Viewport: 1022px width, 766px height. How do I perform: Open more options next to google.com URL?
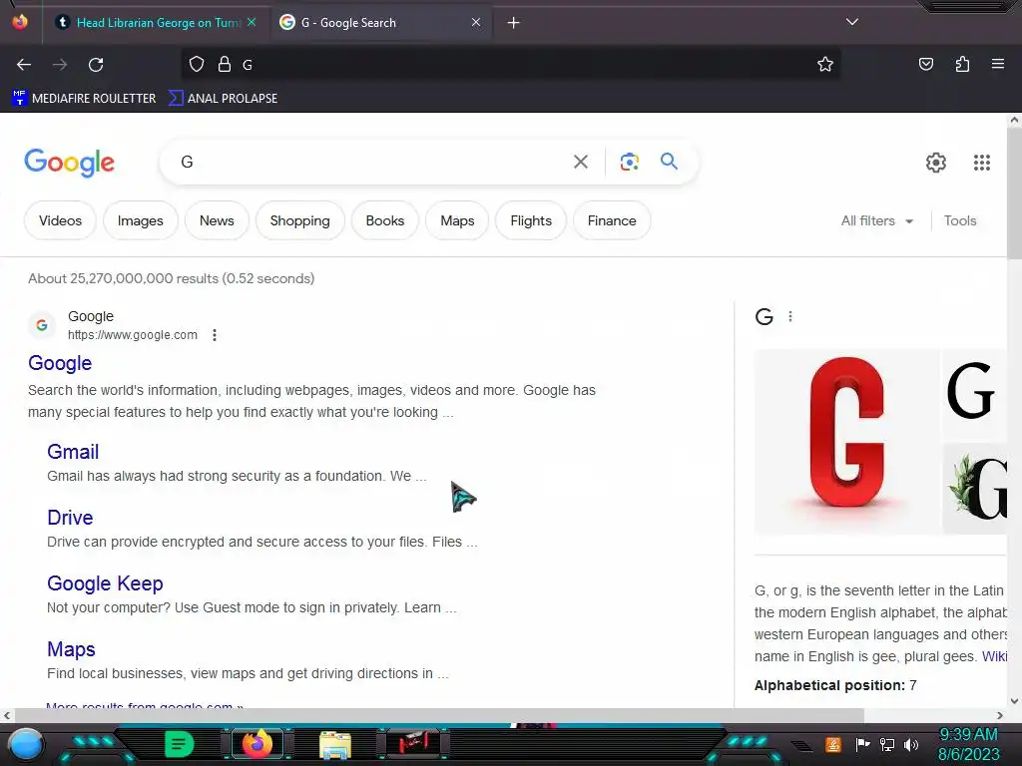[215, 335]
